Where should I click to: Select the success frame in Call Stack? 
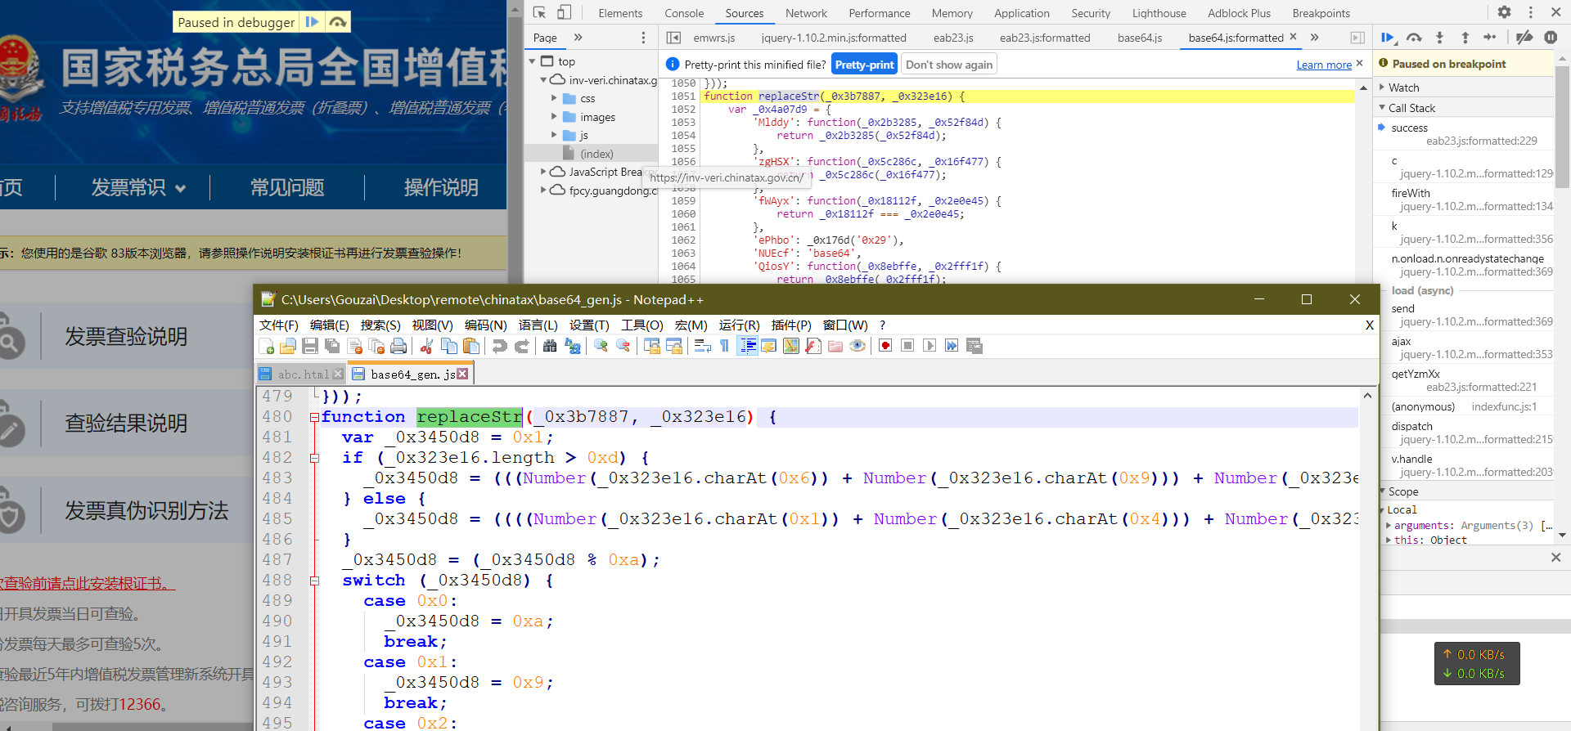(1410, 128)
